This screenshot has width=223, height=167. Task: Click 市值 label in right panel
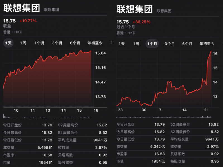(120, 161)
